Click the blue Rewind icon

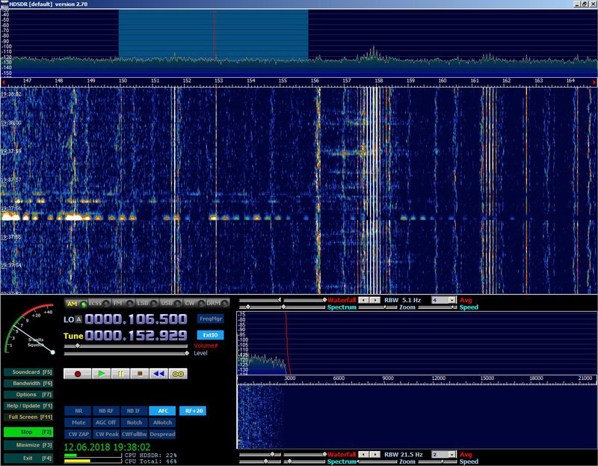point(159,373)
